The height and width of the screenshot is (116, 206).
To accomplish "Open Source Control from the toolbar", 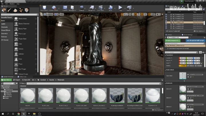I will pyautogui.click(x=54, y=7).
